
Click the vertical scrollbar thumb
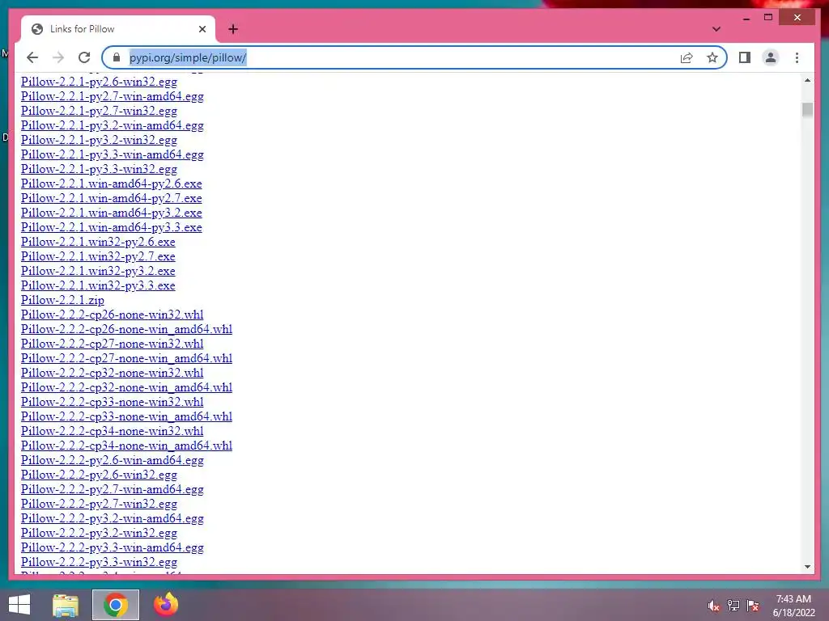807,110
